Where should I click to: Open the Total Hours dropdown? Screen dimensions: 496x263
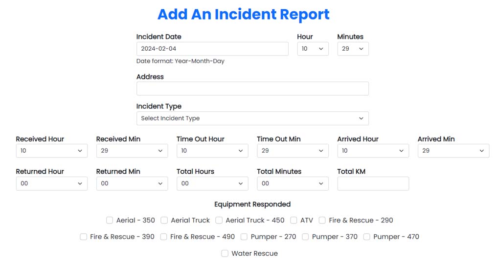click(x=212, y=183)
